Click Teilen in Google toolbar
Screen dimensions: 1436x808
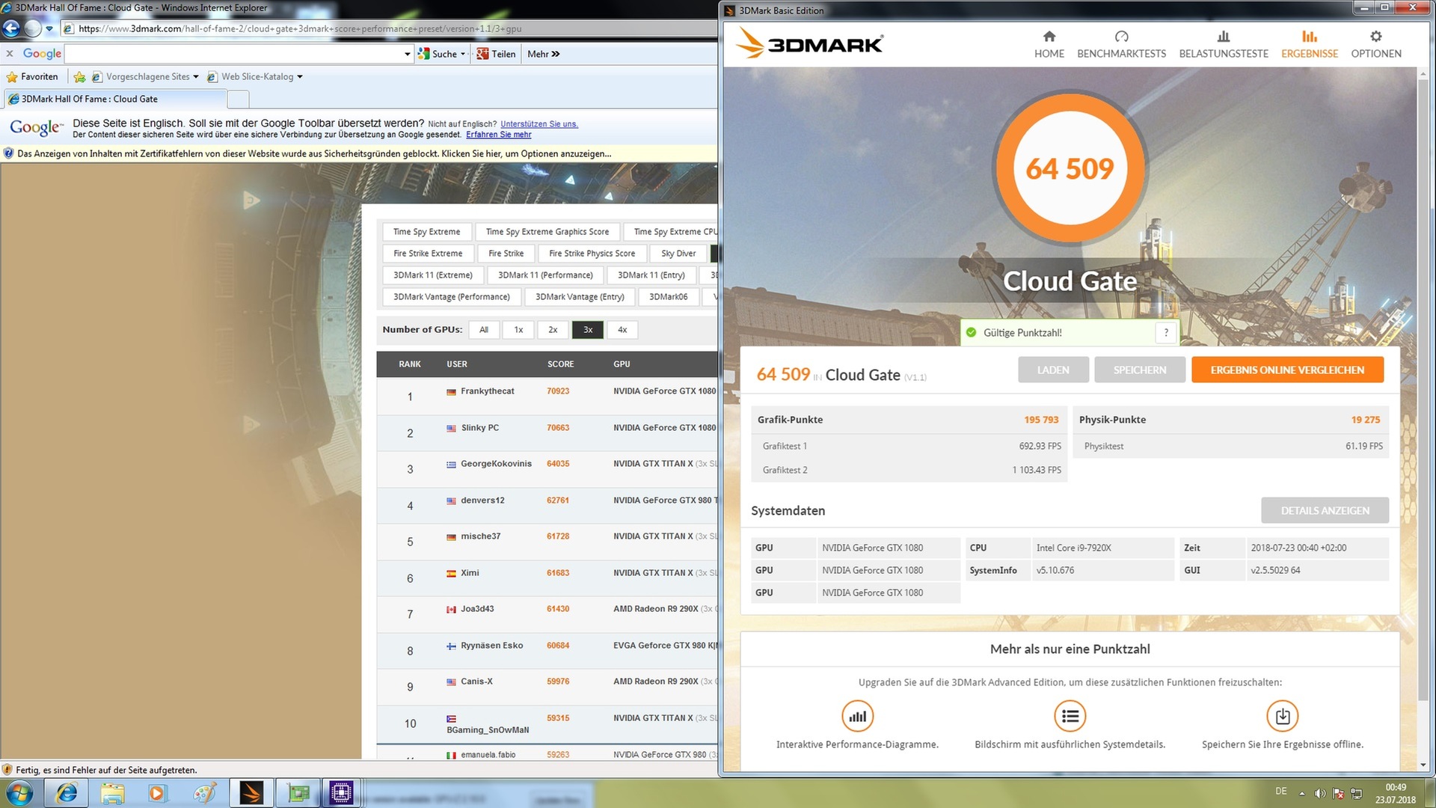point(496,54)
